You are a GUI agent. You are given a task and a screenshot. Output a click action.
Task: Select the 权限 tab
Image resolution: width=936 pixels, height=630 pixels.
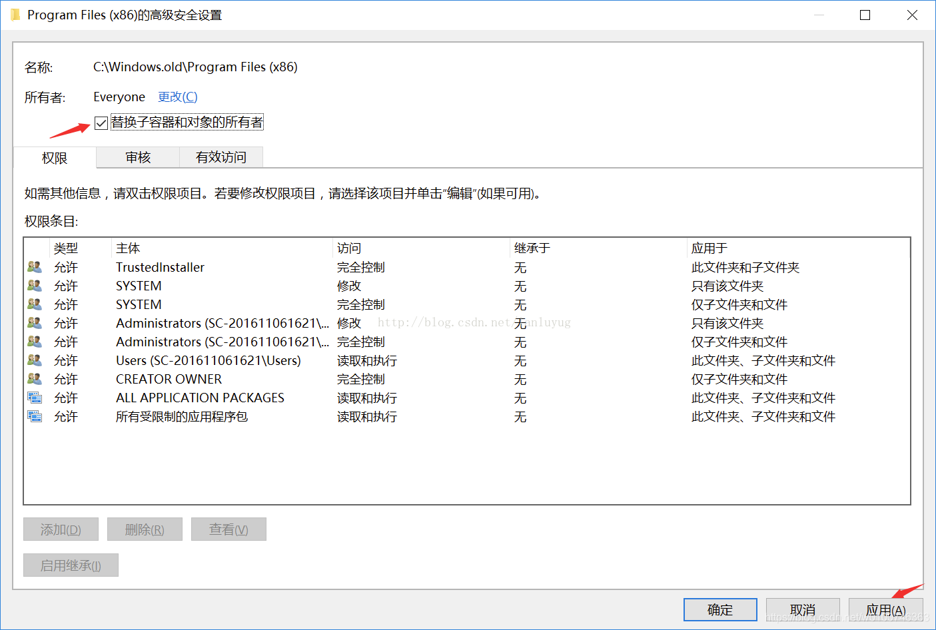[x=55, y=158]
